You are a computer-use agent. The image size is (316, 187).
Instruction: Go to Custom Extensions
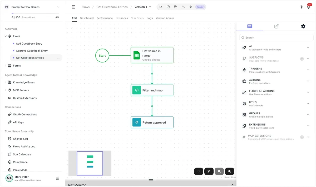coord(25,98)
